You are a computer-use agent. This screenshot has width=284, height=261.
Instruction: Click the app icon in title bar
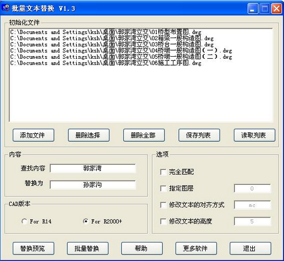6,8
